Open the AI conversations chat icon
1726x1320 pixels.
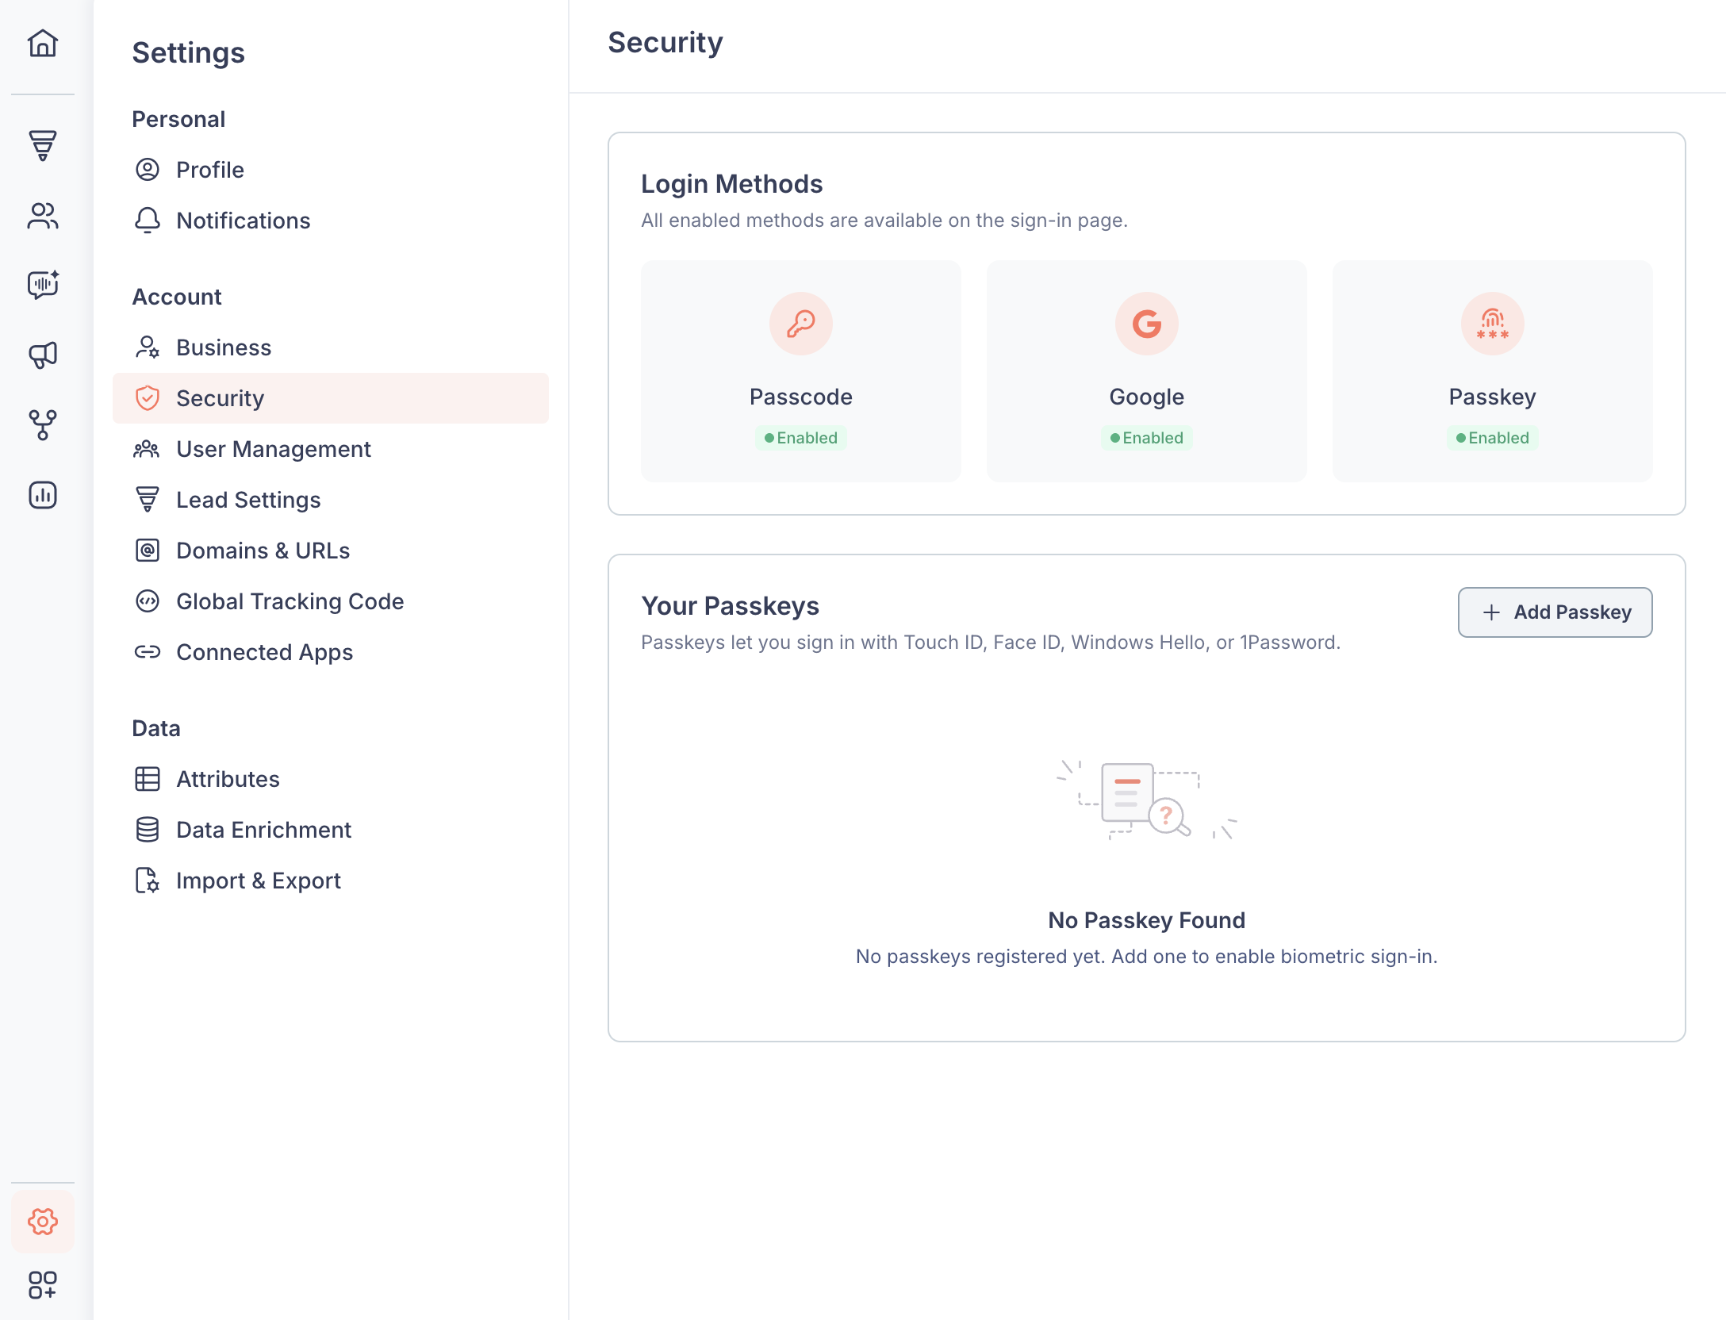[x=43, y=284]
